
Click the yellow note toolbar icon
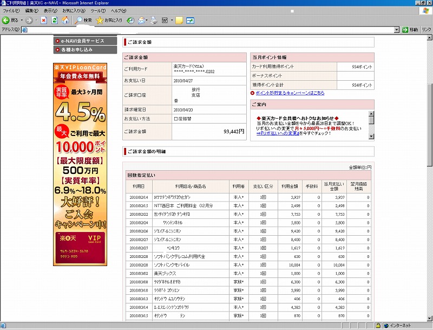pos(179,20)
